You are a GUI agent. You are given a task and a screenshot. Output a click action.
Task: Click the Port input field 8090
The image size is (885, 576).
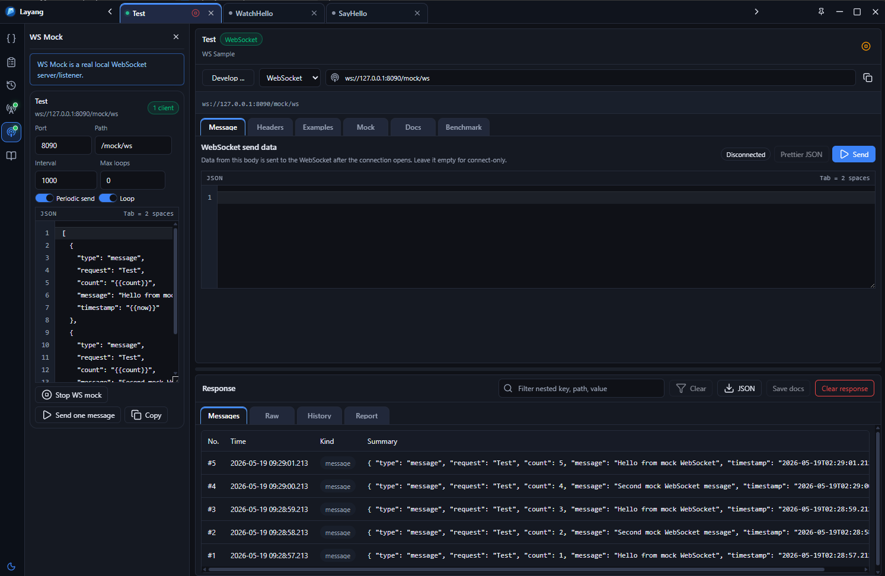(x=63, y=145)
